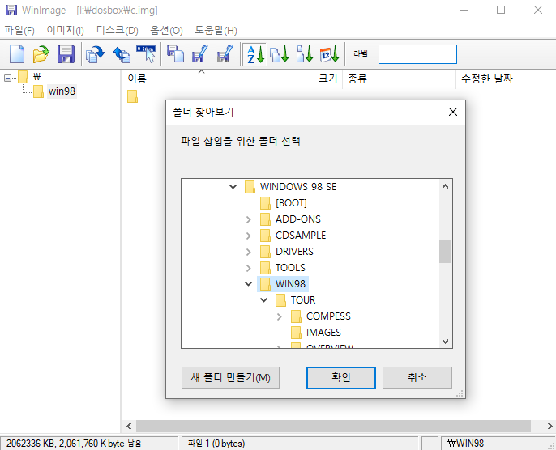Click the 확인 button
This screenshot has height=450, width=556.
click(340, 378)
